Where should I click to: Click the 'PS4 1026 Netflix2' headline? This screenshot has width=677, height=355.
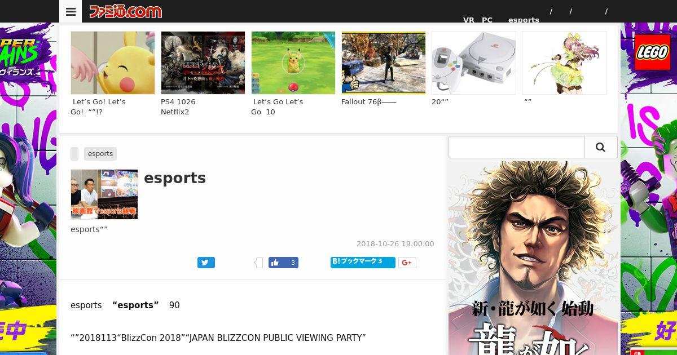coord(178,107)
